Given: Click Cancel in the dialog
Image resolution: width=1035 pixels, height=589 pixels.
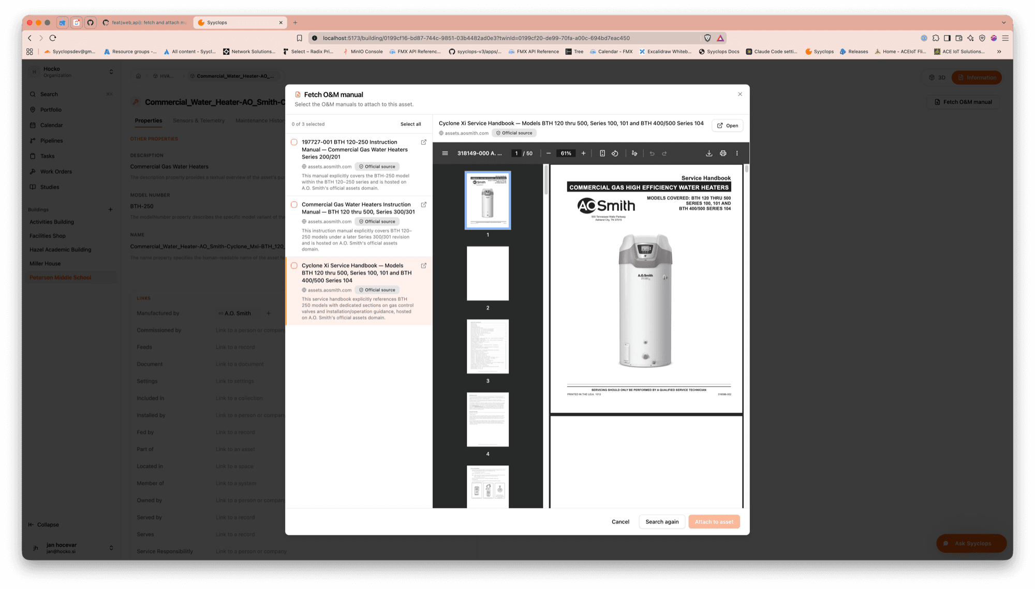Looking at the screenshot, I should coord(620,522).
